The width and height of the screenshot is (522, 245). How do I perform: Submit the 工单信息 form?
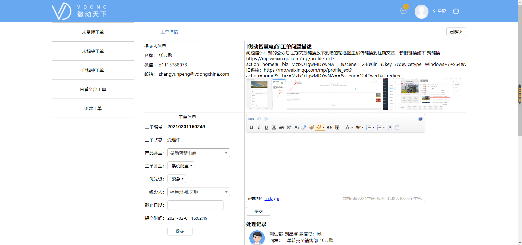click(x=180, y=231)
